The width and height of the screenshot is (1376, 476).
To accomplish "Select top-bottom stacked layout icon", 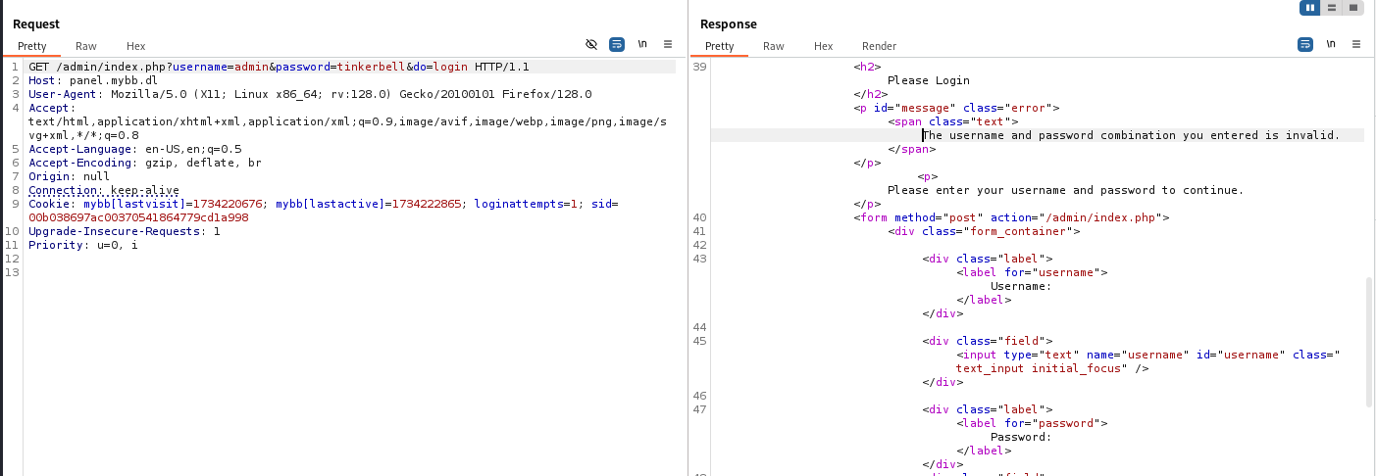I will (1331, 8).
